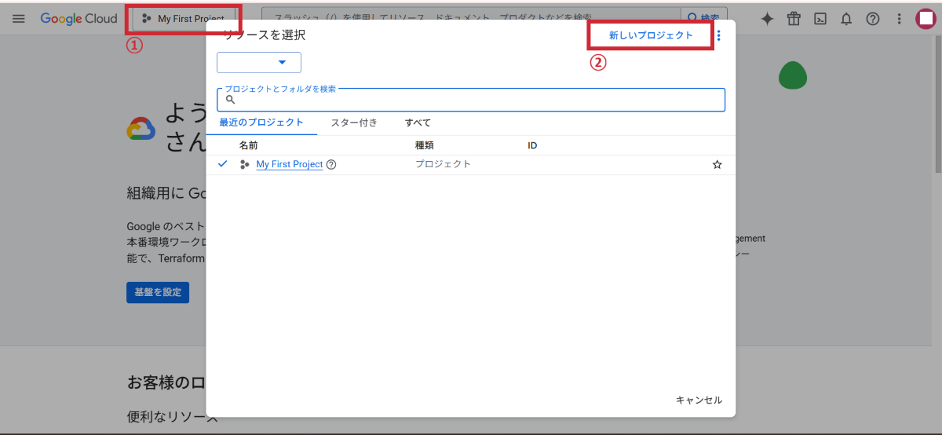
Task: Open My First Project picker in header
Action: click(184, 19)
